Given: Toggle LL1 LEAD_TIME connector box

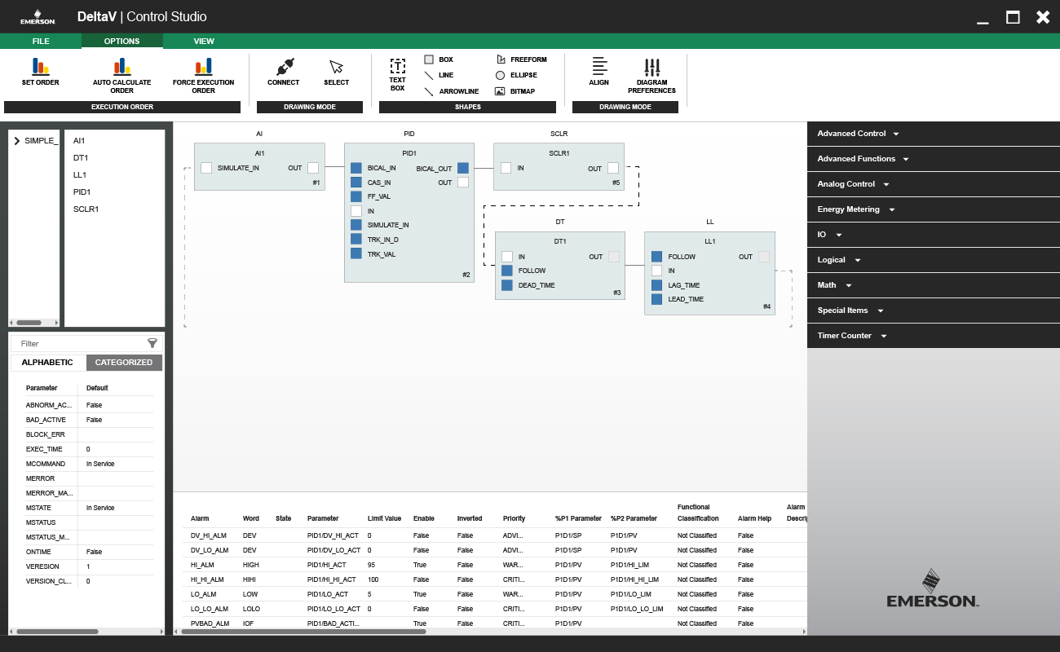Looking at the screenshot, I should click(x=657, y=299).
